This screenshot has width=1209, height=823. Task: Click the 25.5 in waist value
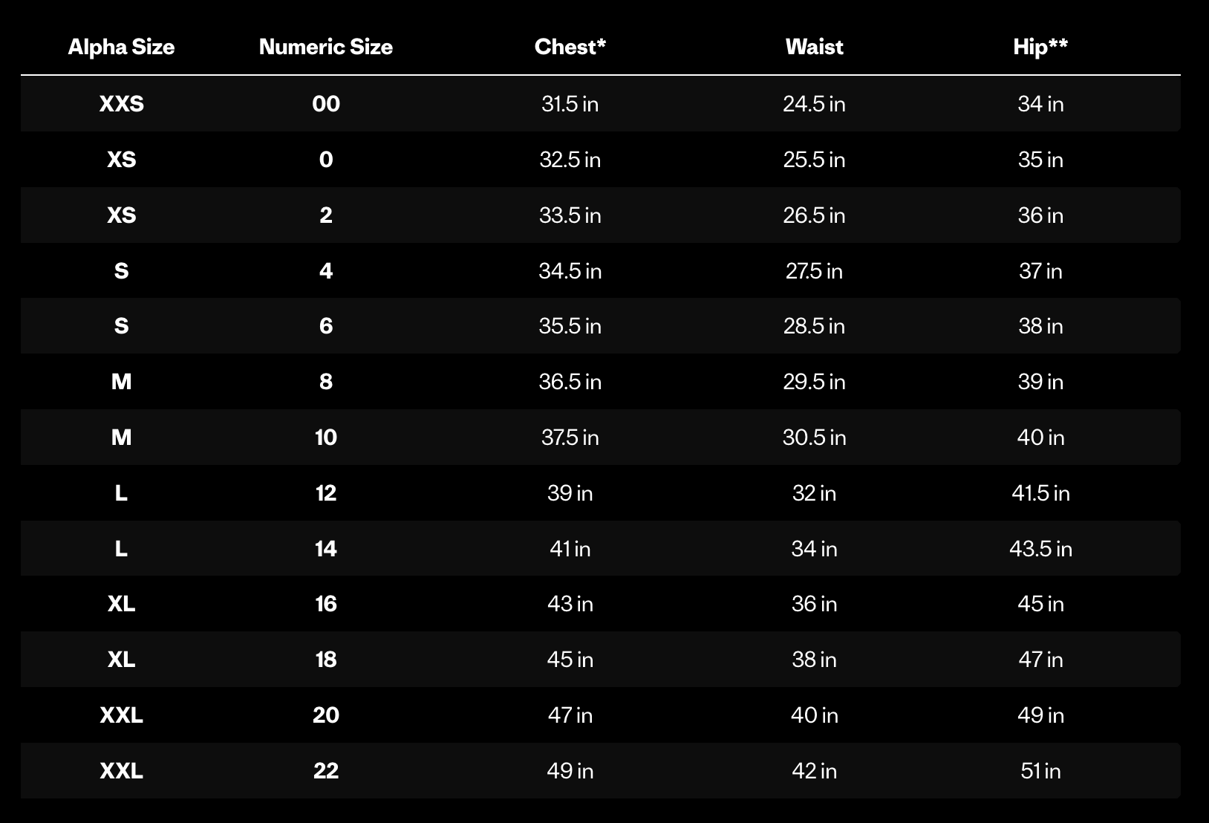pyautogui.click(x=814, y=160)
